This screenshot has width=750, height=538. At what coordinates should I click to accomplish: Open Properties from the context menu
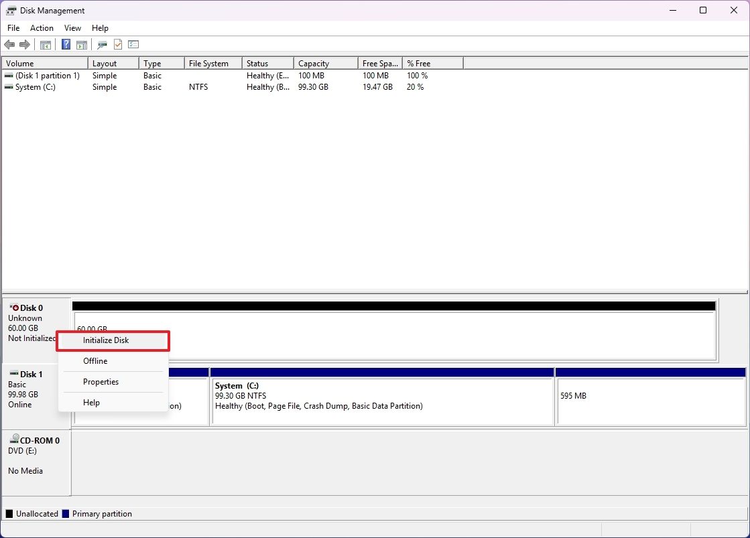click(101, 382)
